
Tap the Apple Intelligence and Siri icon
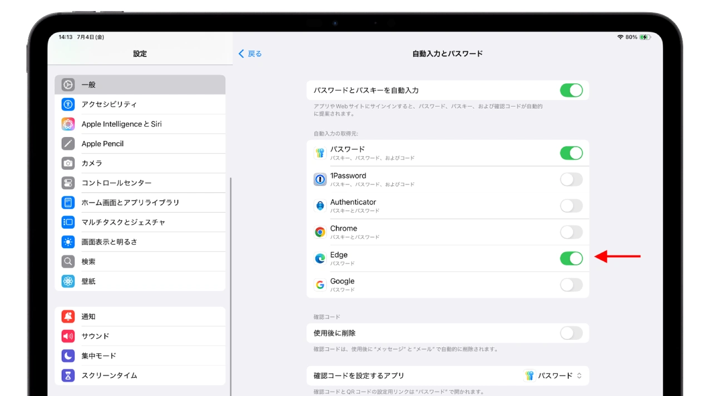point(68,124)
